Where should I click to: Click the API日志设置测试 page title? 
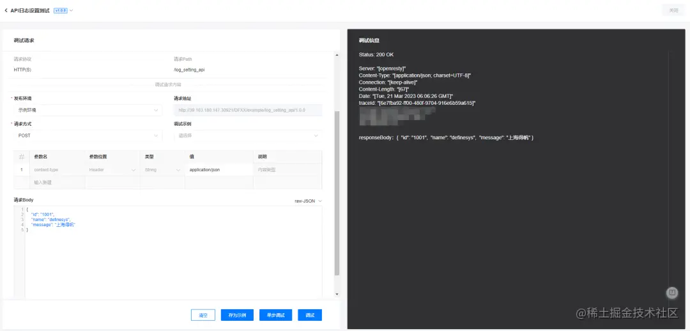pos(30,10)
